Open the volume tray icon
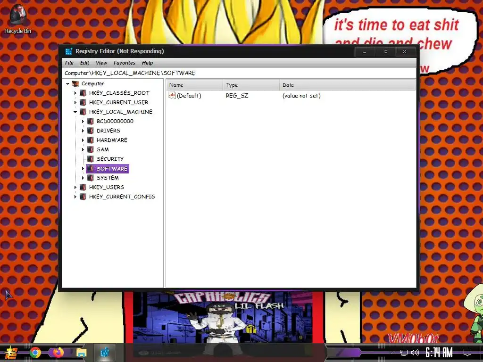The image size is (483, 362). coord(415,353)
